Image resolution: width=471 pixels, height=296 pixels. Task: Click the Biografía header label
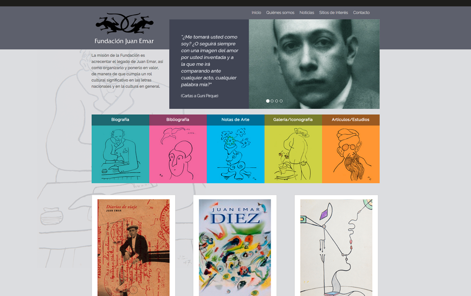click(x=120, y=119)
